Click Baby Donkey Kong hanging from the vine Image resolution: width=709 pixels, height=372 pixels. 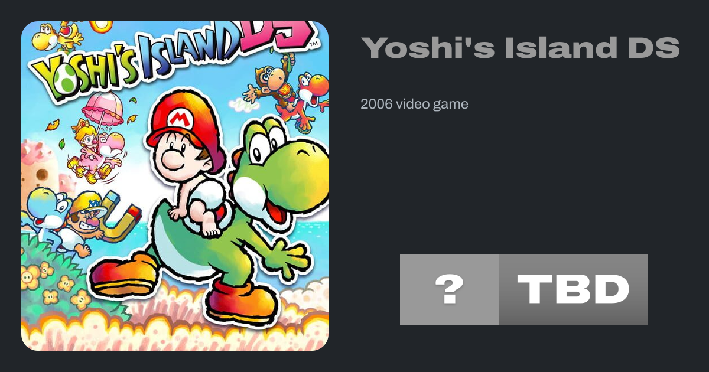point(271,81)
